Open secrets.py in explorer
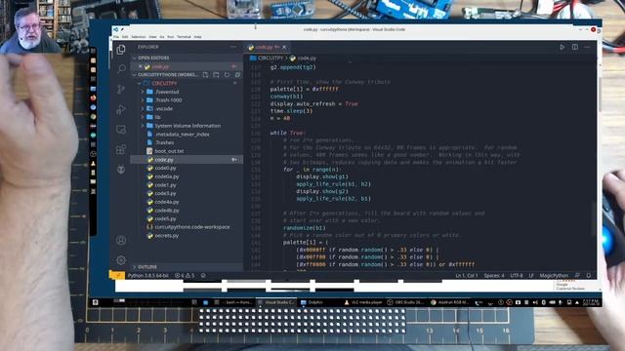 [187, 236]
